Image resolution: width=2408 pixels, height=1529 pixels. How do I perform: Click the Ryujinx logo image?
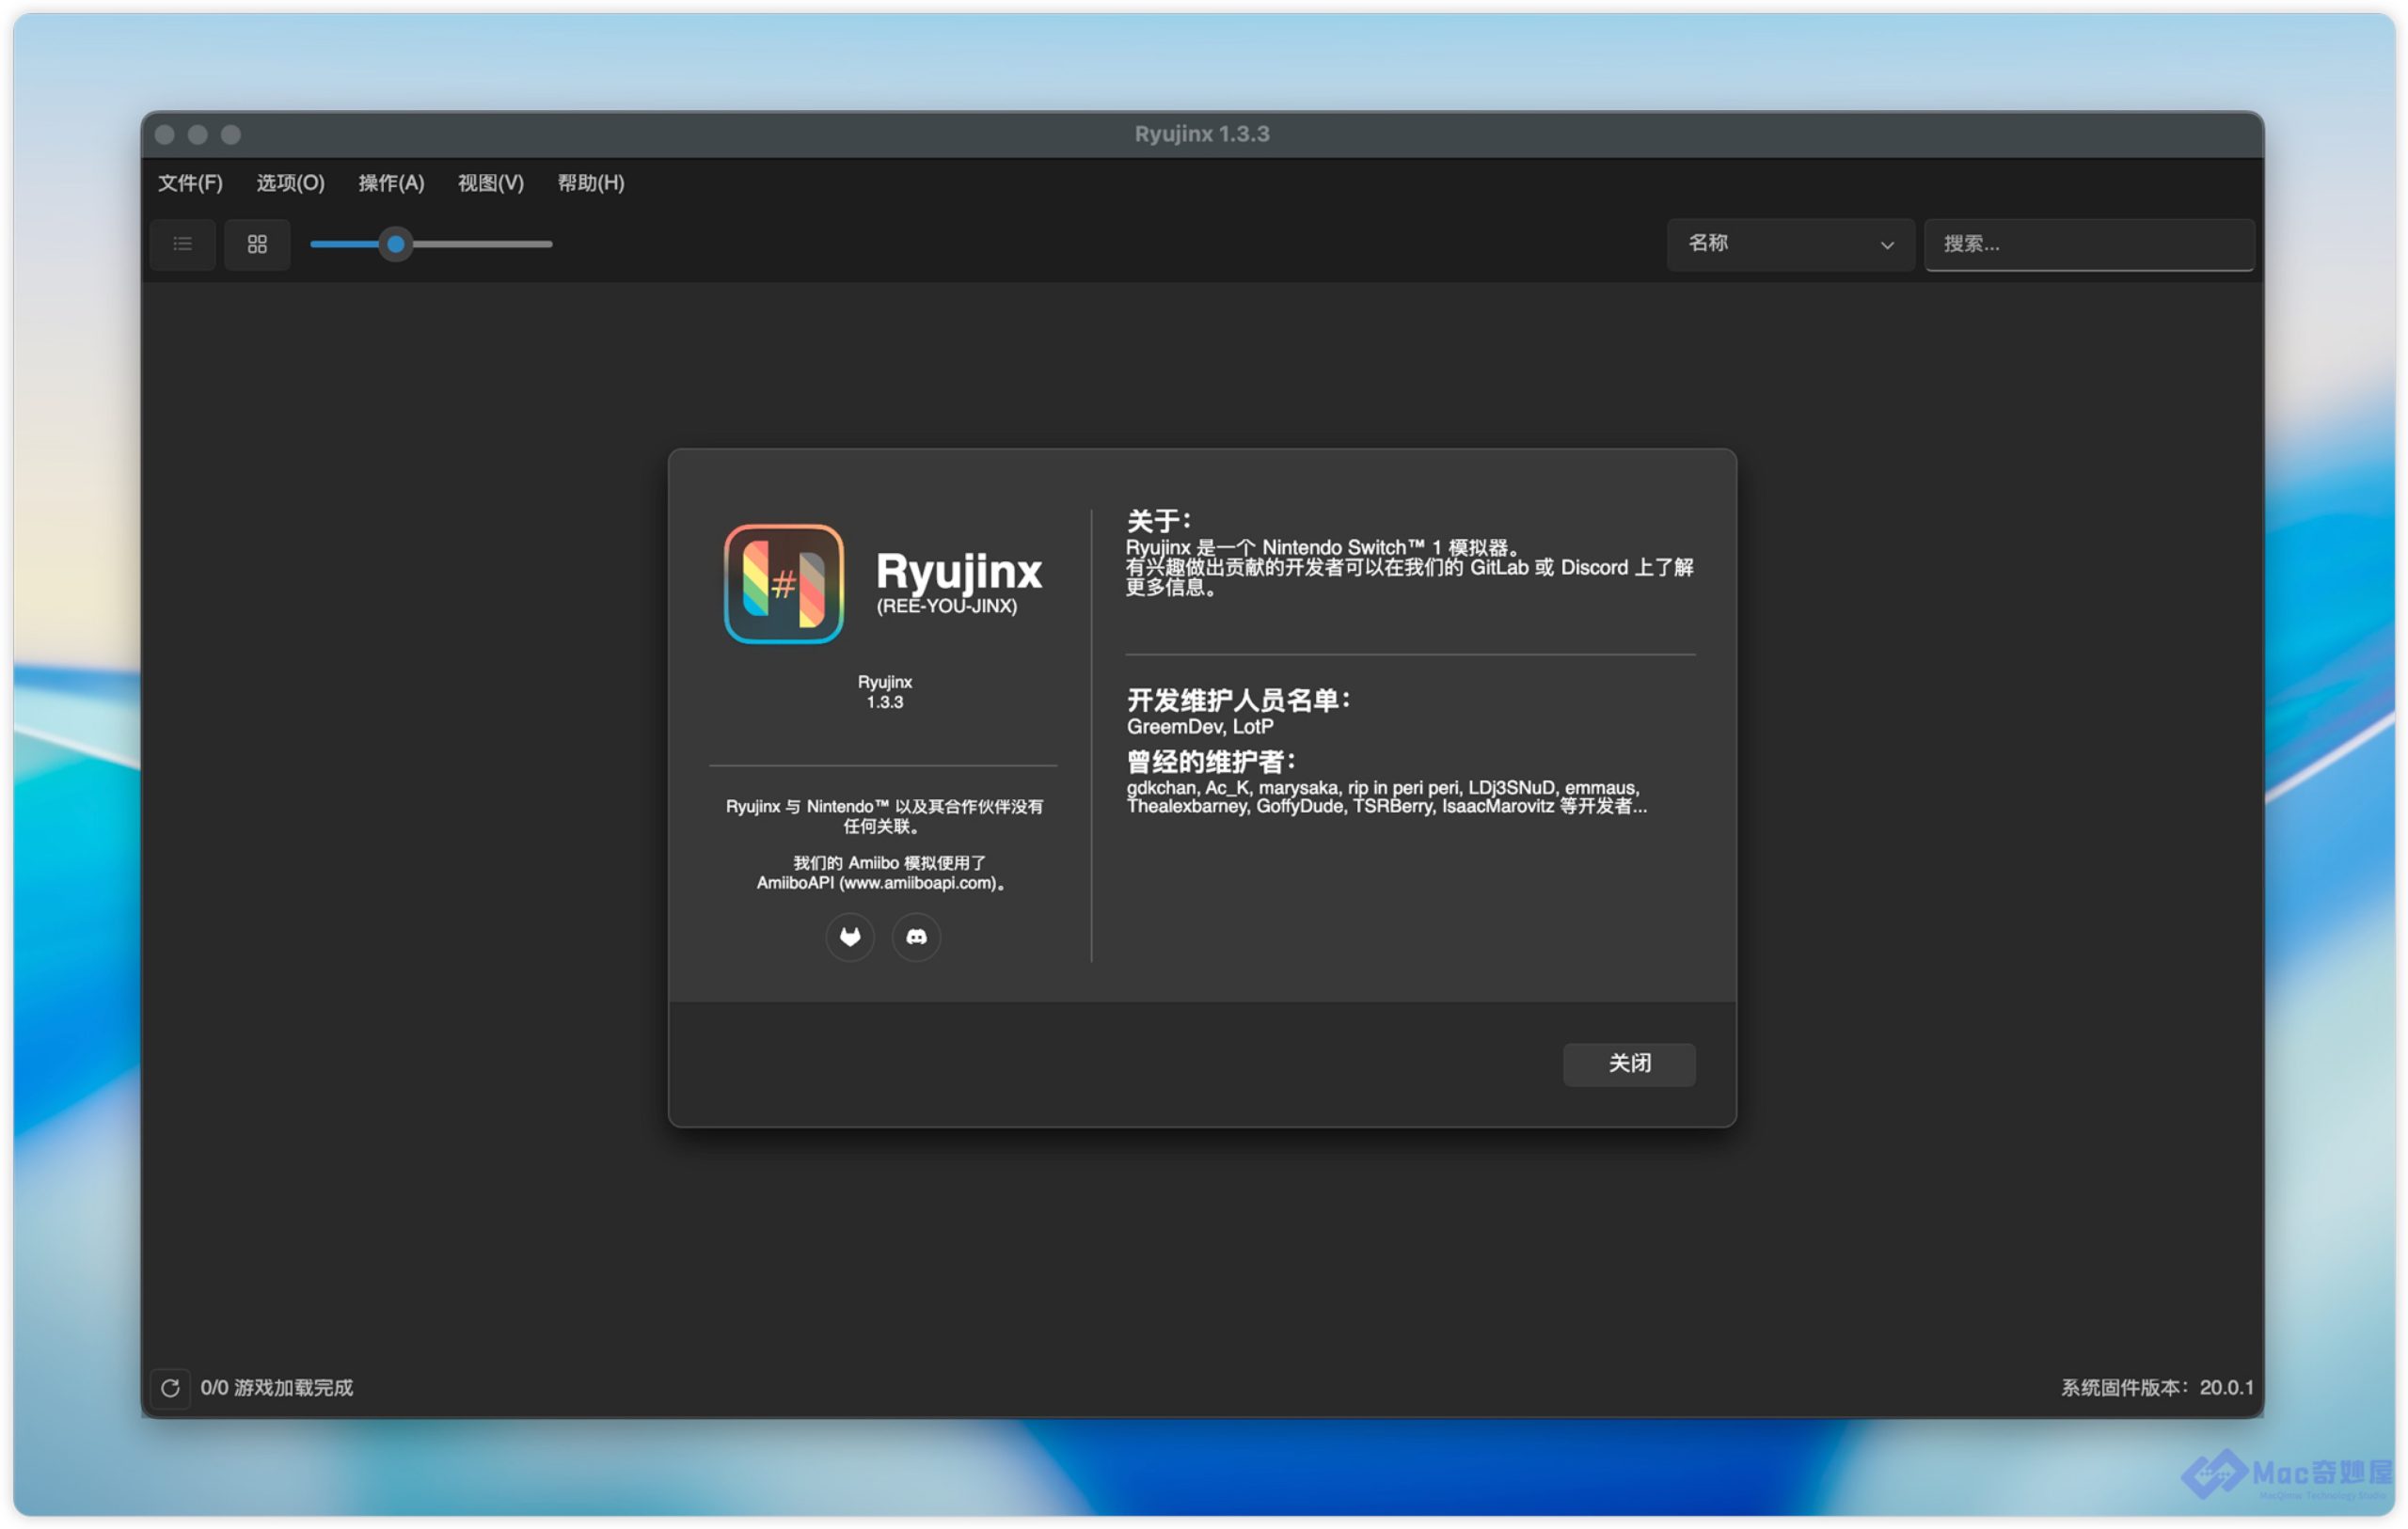(x=784, y=584)
